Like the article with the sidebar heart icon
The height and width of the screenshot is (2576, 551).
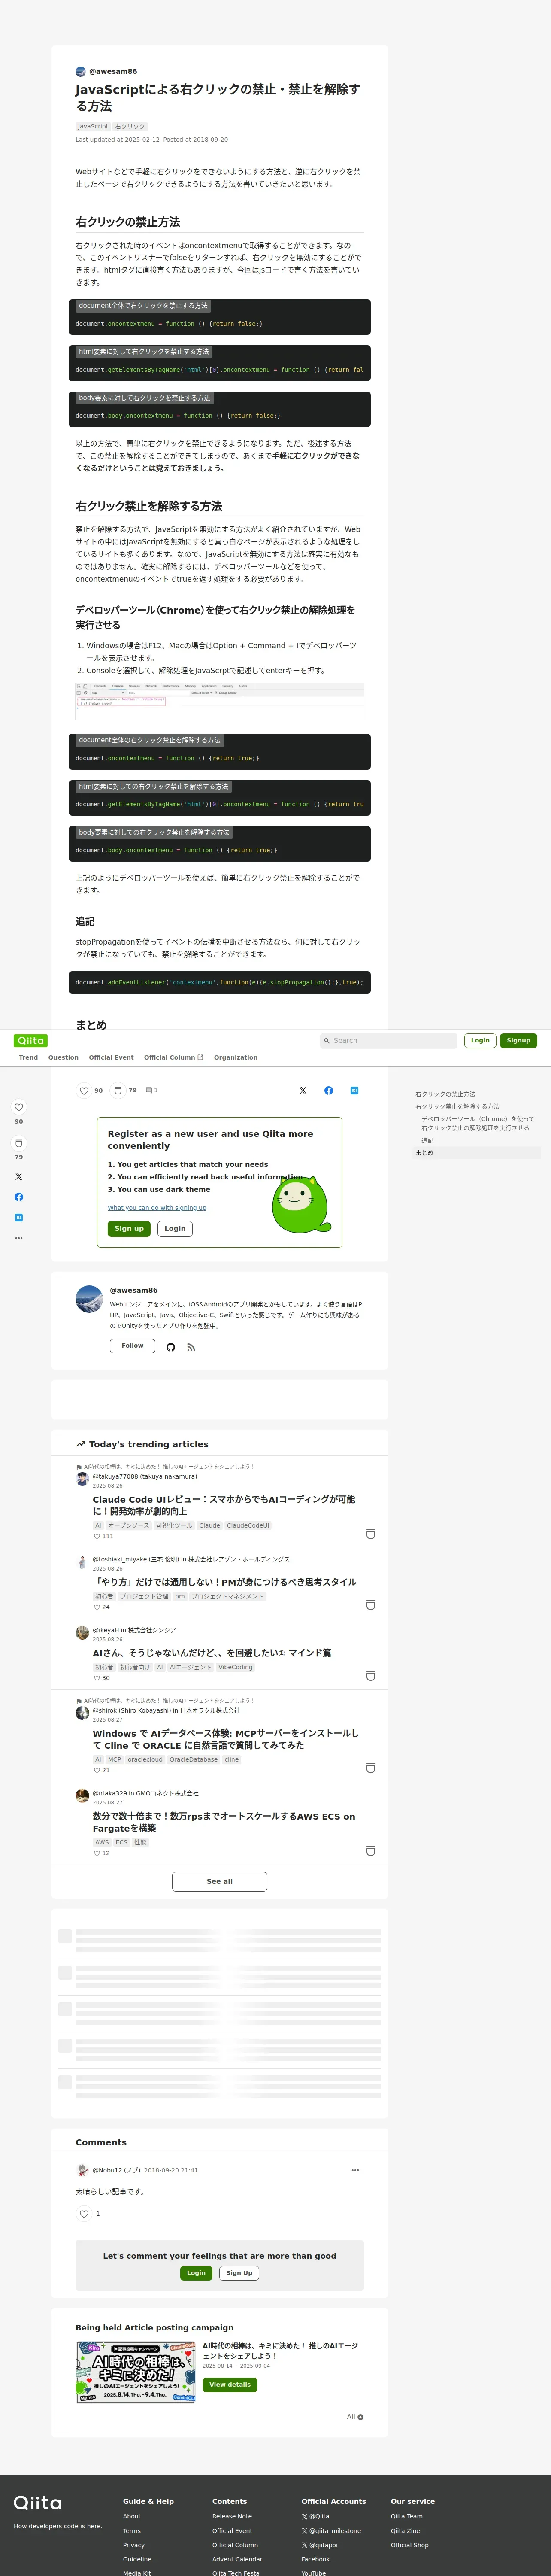(x=18, y=1107)
